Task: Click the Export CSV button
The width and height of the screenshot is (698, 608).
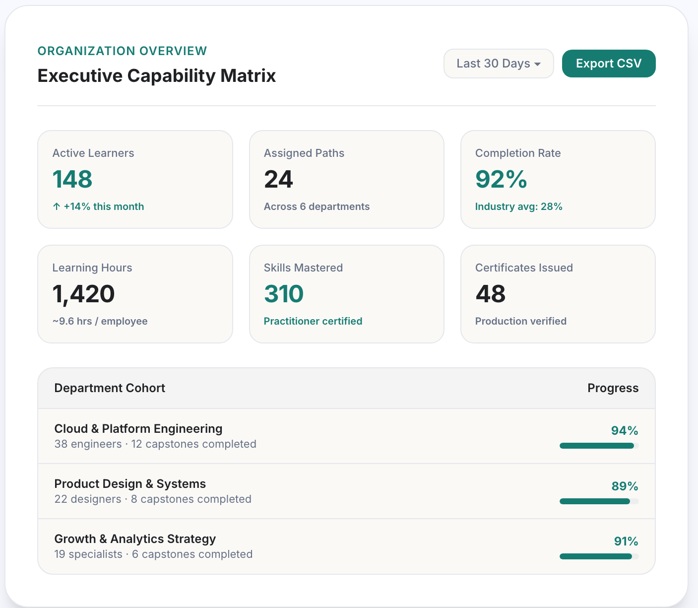Action: pyautogui.click(x=609, y=64)
